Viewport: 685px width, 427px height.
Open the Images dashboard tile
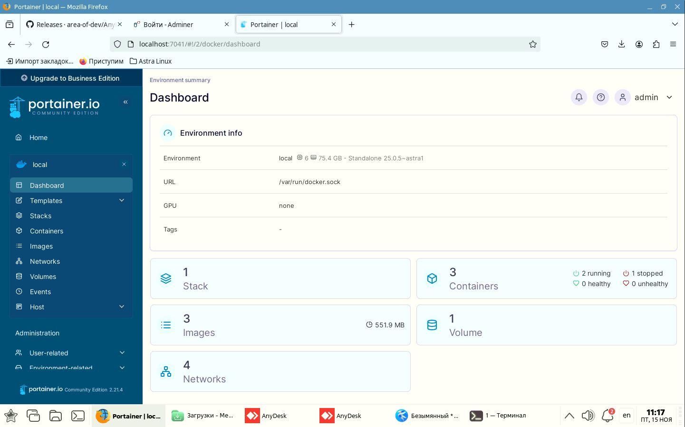click(280, 325)
